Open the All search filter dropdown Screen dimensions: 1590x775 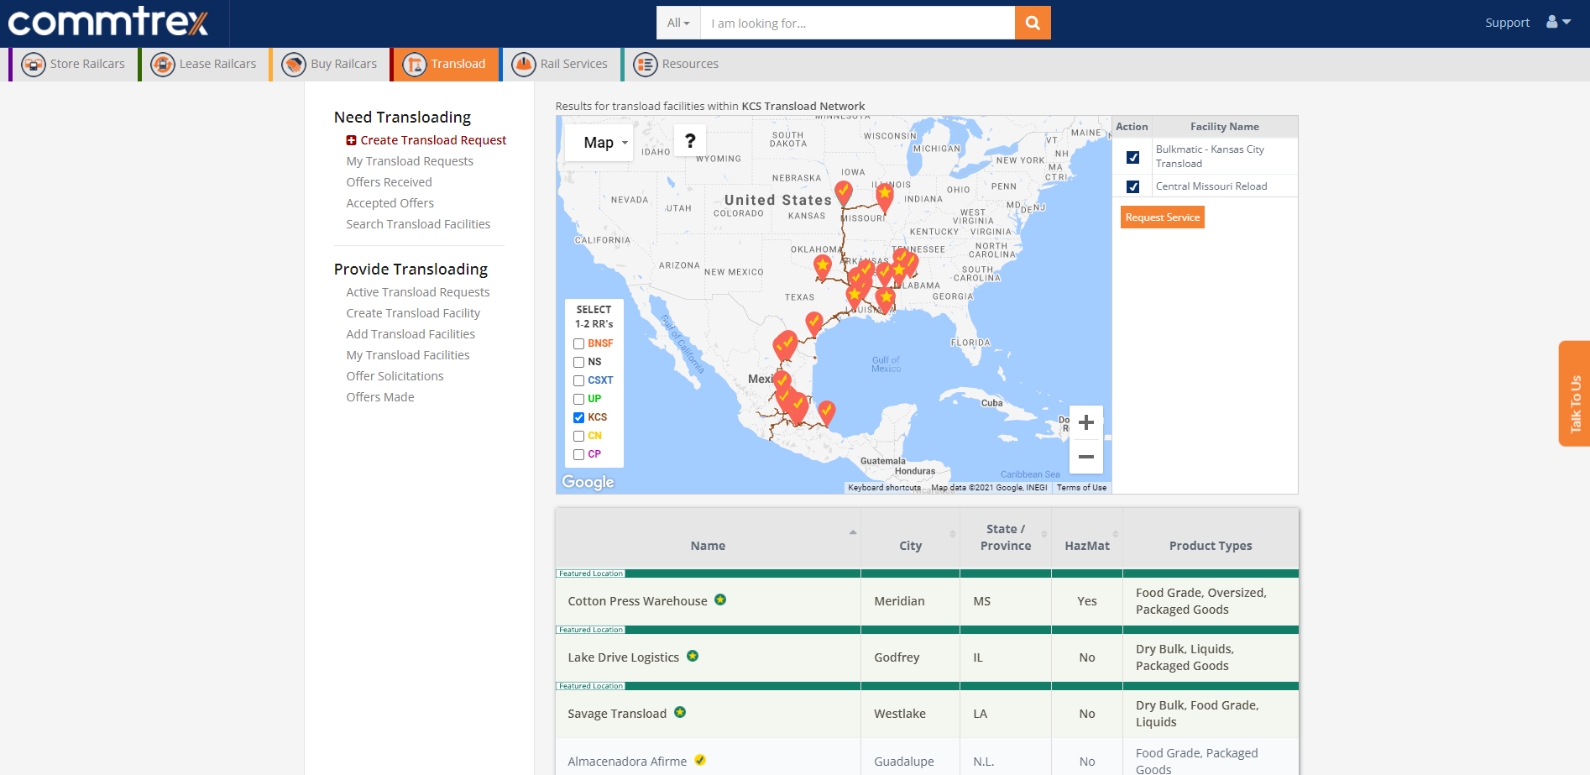click(677, 23)
